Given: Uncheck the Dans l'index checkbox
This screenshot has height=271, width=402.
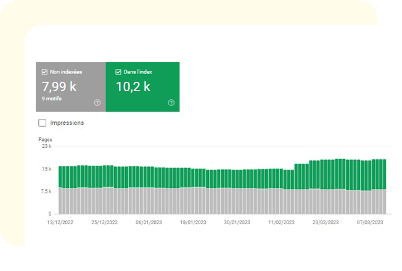Looking at the screenshot, I should 118,72.
